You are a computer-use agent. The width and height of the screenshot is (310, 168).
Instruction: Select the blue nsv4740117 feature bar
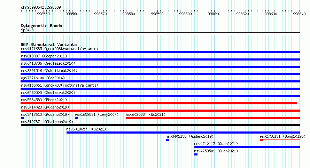click(247, 147)
